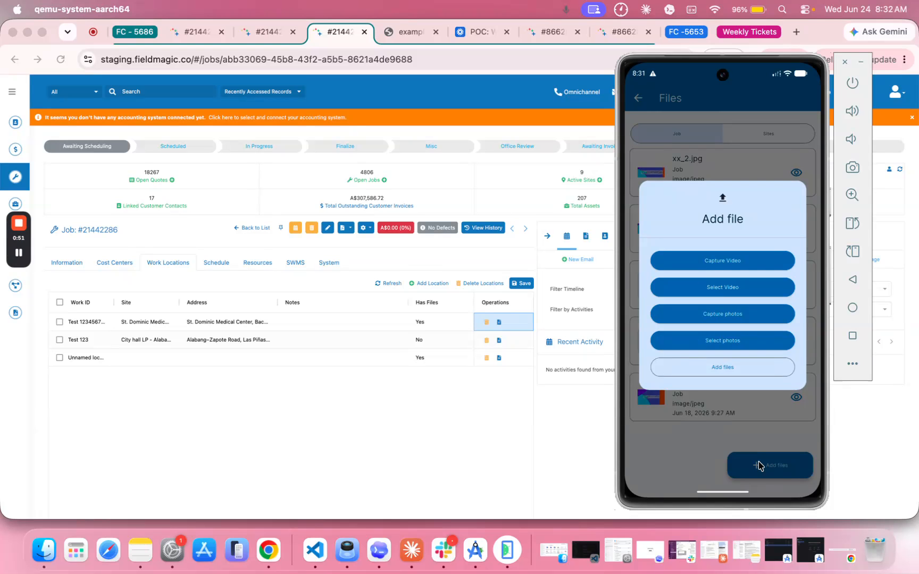Switch to the Resources tab
919x574 pixels.
[257, 263]
